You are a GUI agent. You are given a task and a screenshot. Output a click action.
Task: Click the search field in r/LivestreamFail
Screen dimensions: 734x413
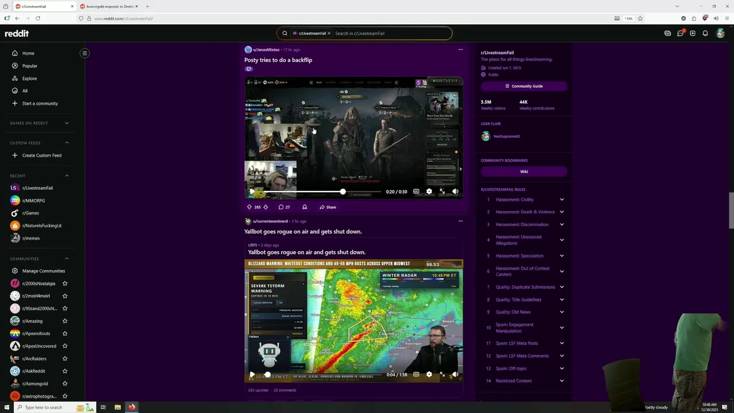[392, 33]
